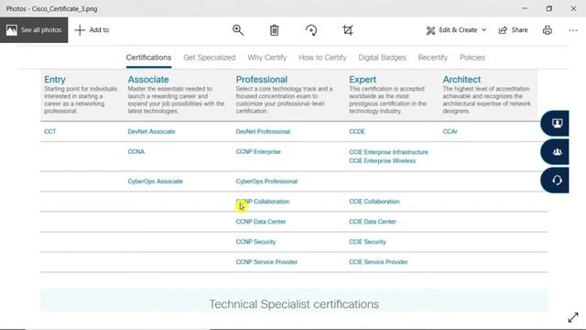Open the CyberOps Professional link
Image resolution: width=586 pixels, height=330 pixels.
click(x=266, y=181)
